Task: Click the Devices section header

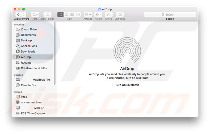Action: click(18, 75)
